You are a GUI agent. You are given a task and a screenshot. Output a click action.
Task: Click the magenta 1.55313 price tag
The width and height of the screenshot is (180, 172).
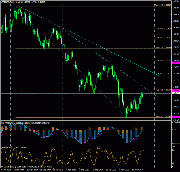point(176,63)
